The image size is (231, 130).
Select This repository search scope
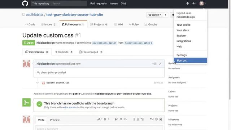tap(41, 4)
